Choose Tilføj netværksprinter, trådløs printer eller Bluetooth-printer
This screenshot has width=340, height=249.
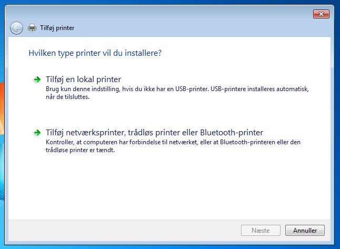click(x=154, y=133)
